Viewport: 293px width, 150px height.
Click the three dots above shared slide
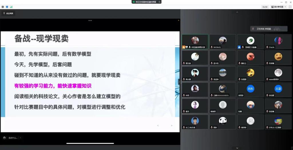pos(90,21)
